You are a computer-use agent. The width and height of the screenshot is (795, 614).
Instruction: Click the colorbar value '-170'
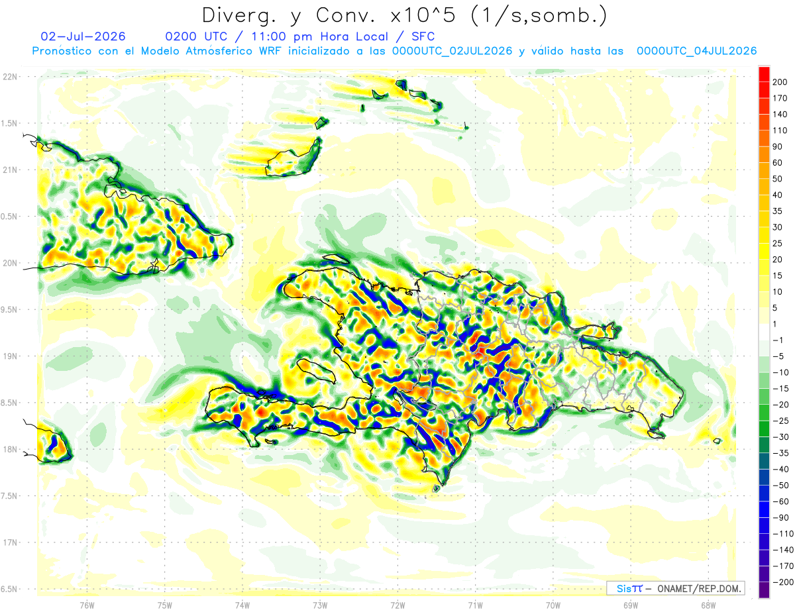(784, 566)
